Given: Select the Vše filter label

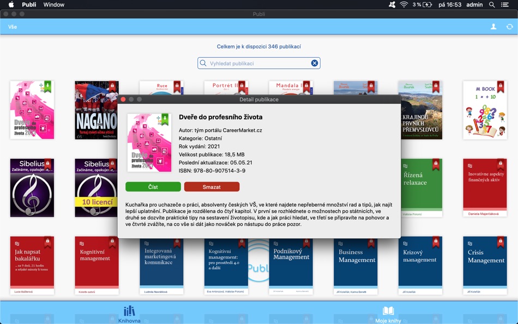Looking at the screenshot, I should click(13, 27).
